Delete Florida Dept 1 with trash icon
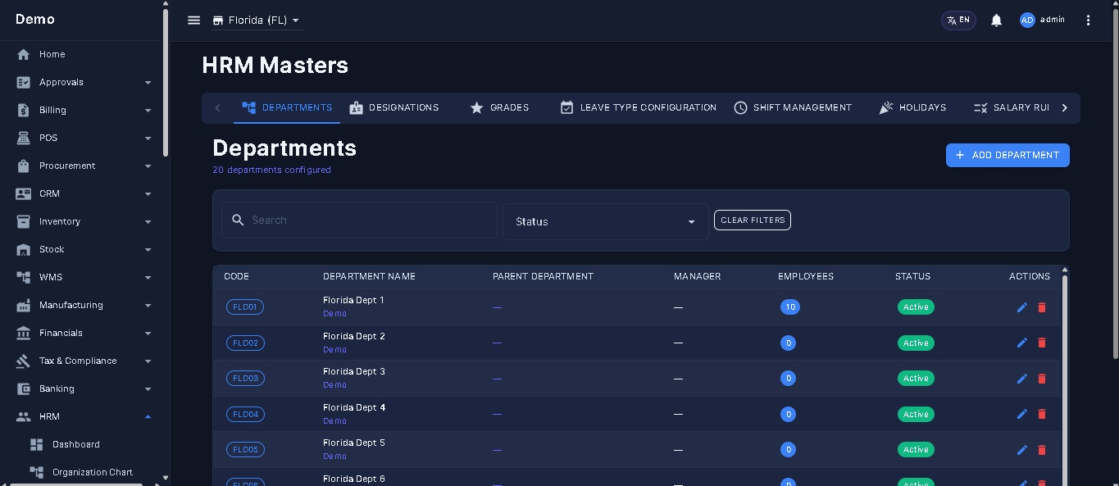The height and width of the screenshot is (486, 1119). coord(1042,307)
